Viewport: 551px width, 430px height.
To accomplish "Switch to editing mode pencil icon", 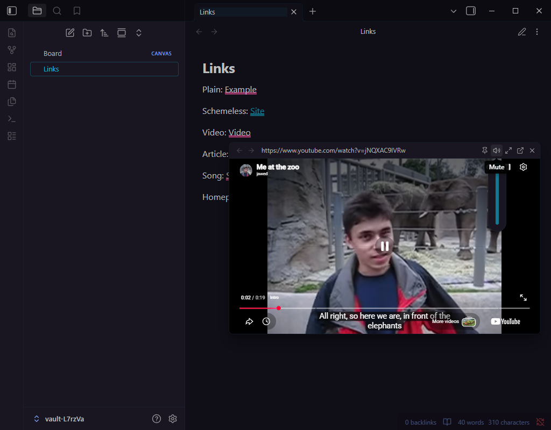I will coord(522,32).
